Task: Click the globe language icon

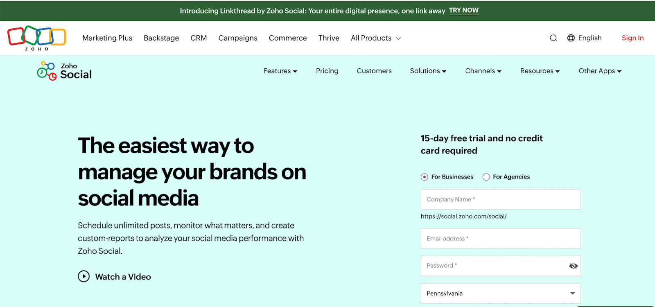Action: [x=571, y=38]
